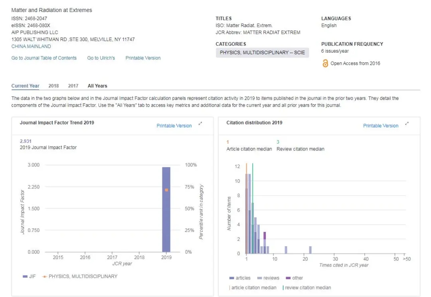
Task: Click the orange Open Access lock icon
Action: (x=325, y=63)
